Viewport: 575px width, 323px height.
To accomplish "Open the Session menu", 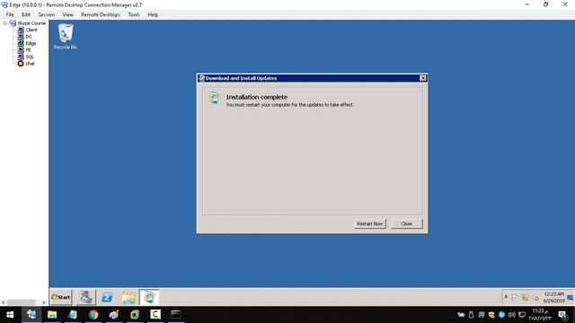I will coord(47,14).
